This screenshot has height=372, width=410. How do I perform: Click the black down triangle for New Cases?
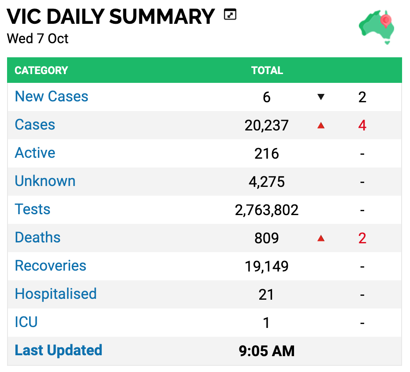tap(321, 97)
